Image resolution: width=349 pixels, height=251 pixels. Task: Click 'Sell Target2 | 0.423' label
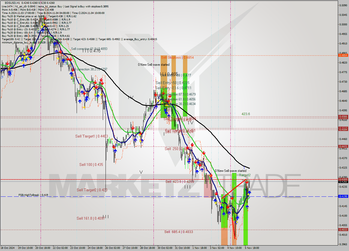pyautogui.click(x=92, y=190)
